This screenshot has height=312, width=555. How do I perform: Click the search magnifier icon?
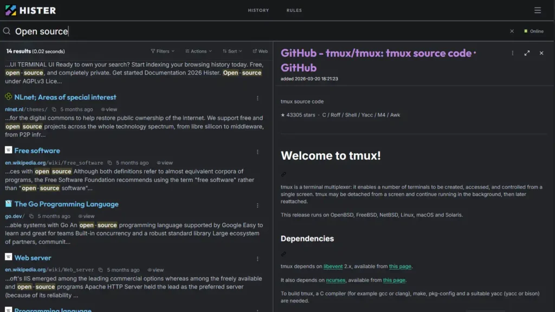7,31
